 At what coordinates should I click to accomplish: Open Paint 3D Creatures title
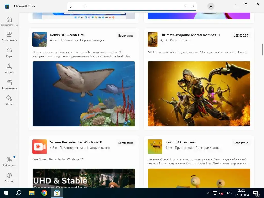(180, 142)
